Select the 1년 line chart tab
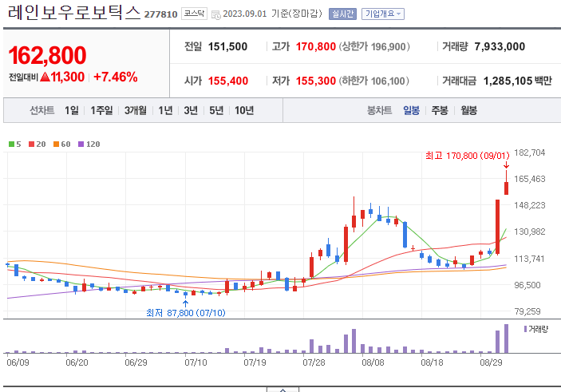 (166, 110)
